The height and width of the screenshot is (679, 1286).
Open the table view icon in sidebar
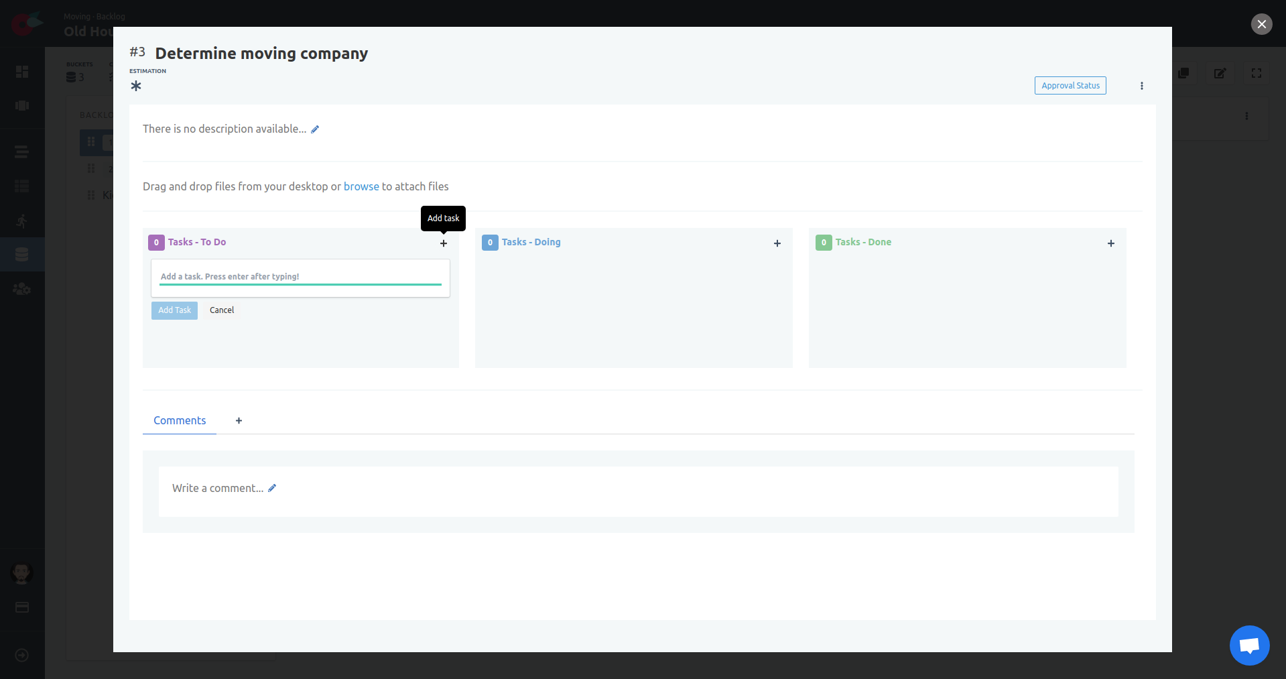22,186
